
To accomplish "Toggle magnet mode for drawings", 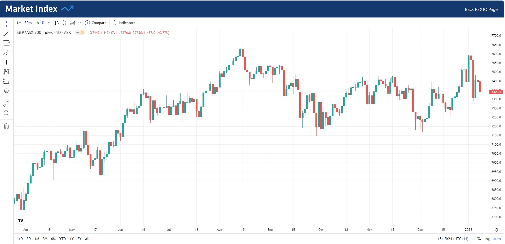I will (x=6, y=126).
